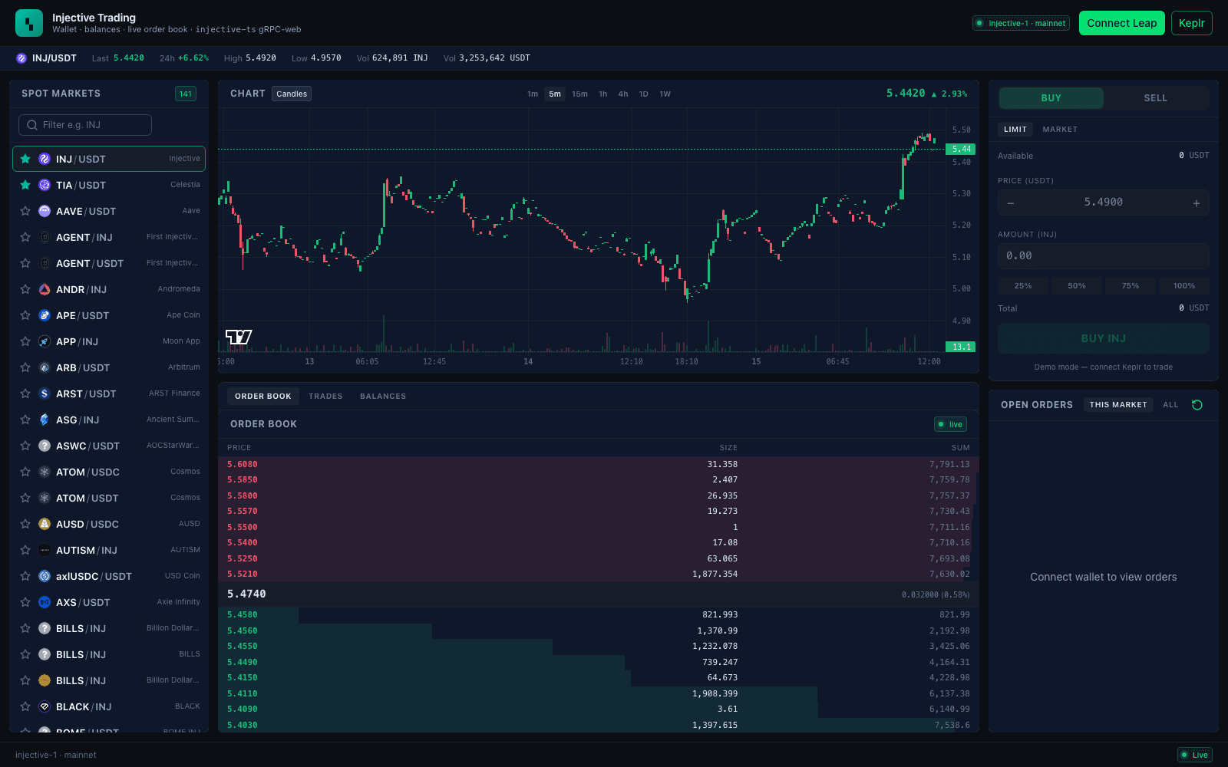
Task: Click the ANDR Andromeda token icon
Action: click(x=45, y=289)
